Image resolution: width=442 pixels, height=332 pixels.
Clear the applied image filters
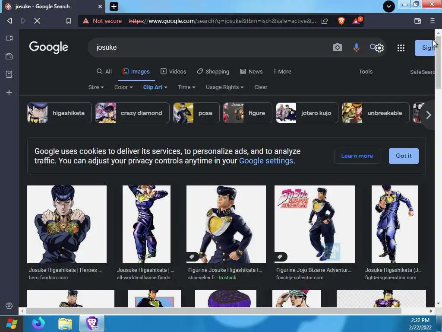pos(261,87)
